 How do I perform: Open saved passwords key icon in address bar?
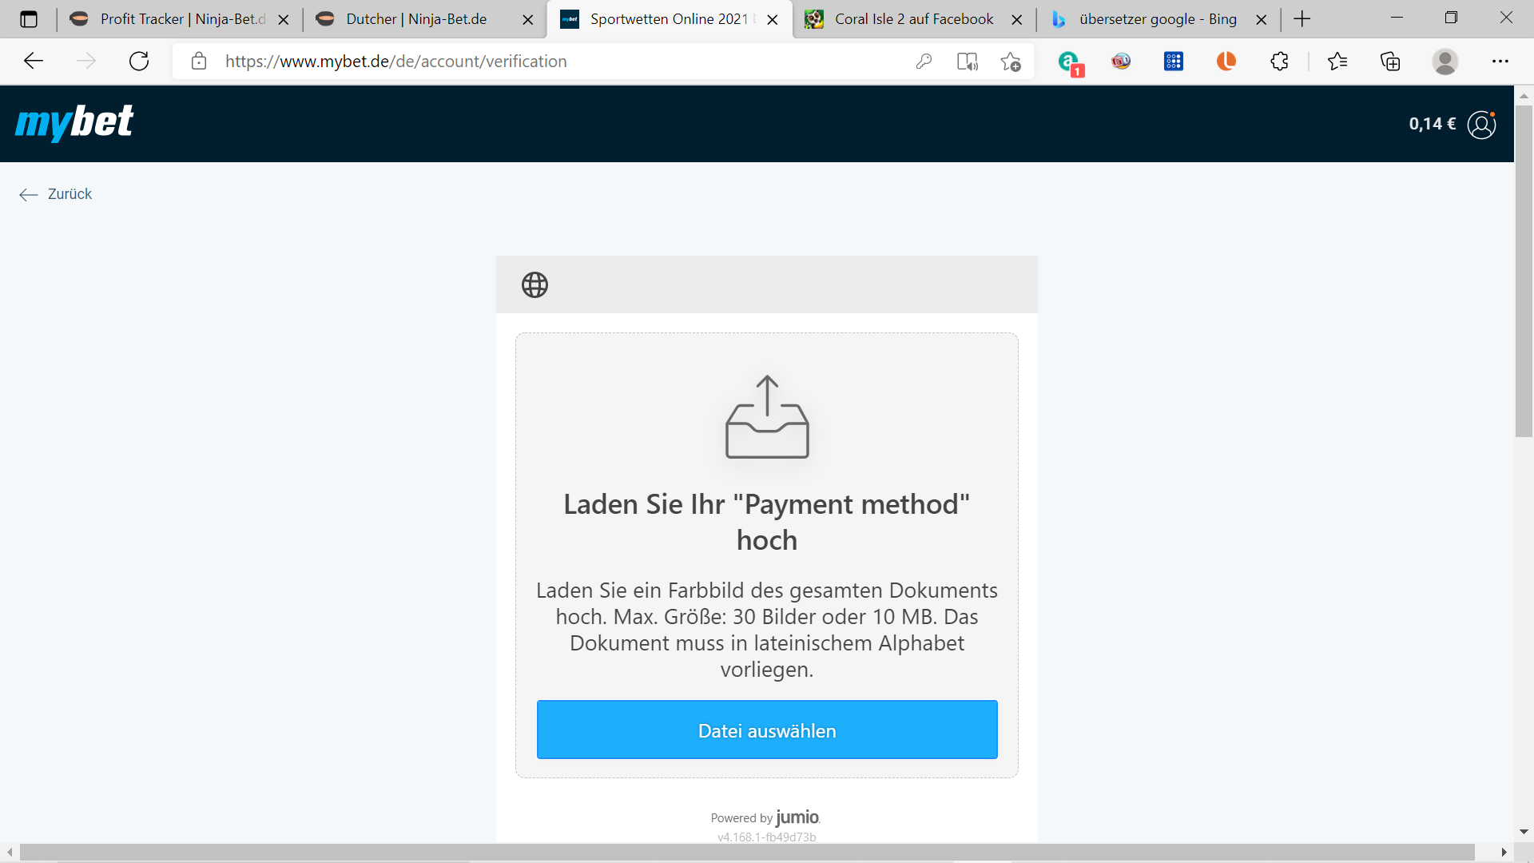tap(924, 62)
